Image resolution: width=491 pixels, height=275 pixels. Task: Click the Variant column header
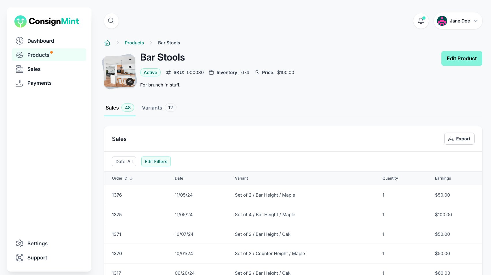(x=241, y=178)
